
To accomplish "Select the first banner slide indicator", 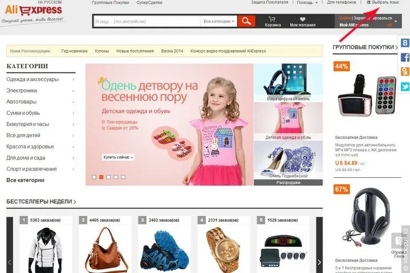I will click(x=94, y=177).
